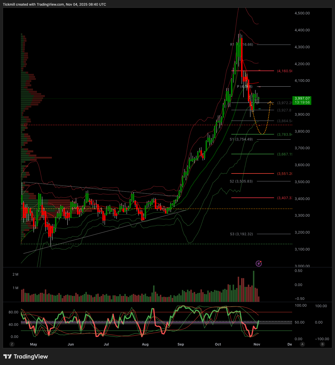335x365 pixels.
Task: Click the current price label 3,997.07
Action: [x=302, y=98]
